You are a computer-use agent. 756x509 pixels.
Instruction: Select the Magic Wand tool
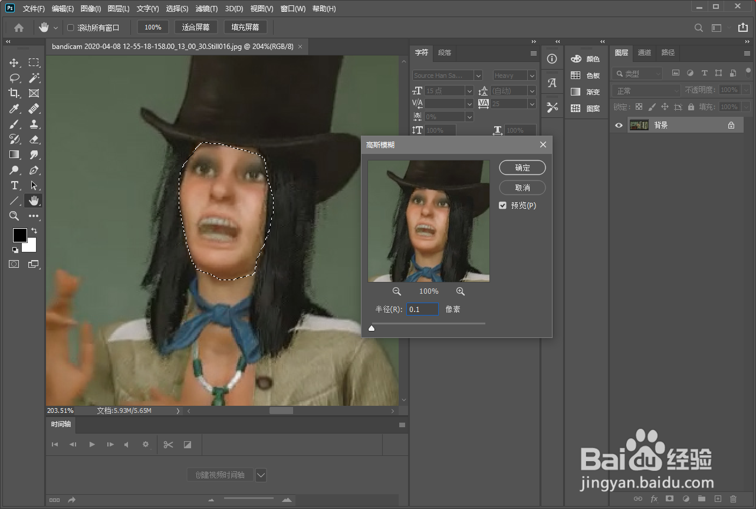34,78
